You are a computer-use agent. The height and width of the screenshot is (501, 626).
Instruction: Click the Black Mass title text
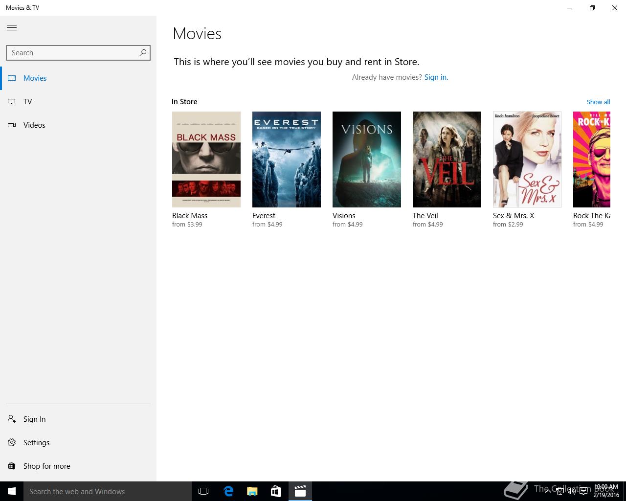190,215
